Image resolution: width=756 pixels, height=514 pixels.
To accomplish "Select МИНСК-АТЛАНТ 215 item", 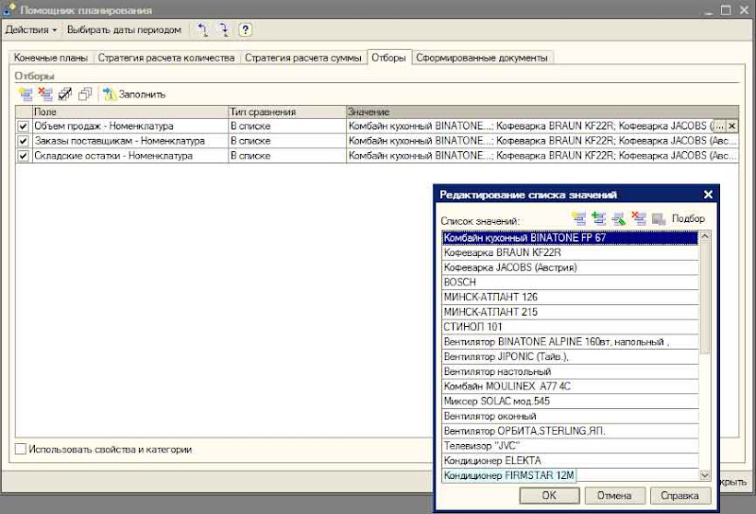I will [x=570, y=313].
